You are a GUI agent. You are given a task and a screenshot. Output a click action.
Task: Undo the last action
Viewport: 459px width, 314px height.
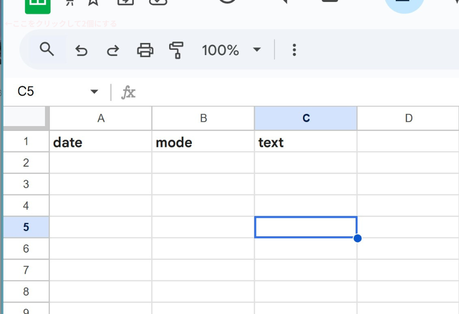(81, 50)
